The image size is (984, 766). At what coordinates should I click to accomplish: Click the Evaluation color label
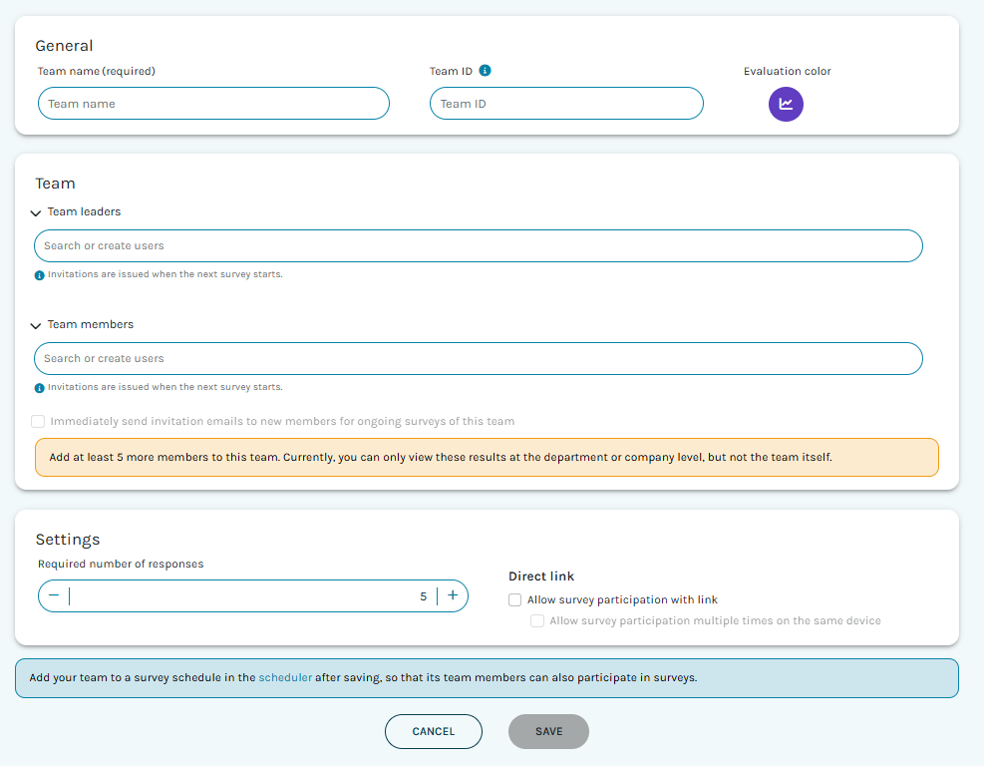pyautogui.click(x=787, y=71)
